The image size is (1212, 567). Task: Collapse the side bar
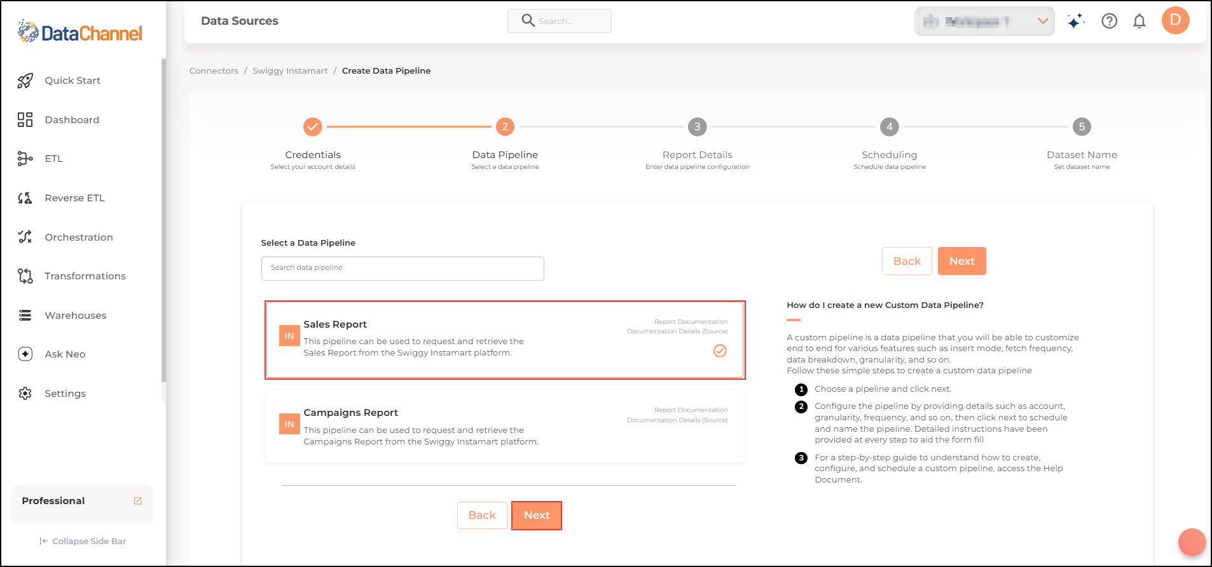[83, 542]
